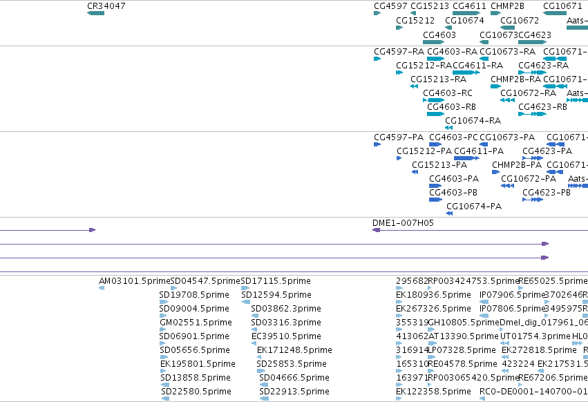Open the IP07906.5prime EST label
588x402 pixels.
click(x=512, y=295)
